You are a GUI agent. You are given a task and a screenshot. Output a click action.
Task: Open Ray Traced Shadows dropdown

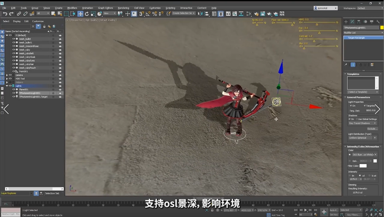(362, 123)
